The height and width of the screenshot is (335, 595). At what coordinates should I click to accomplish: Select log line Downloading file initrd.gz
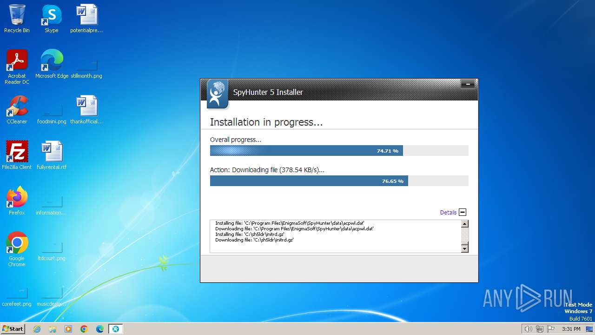point(254,240)
